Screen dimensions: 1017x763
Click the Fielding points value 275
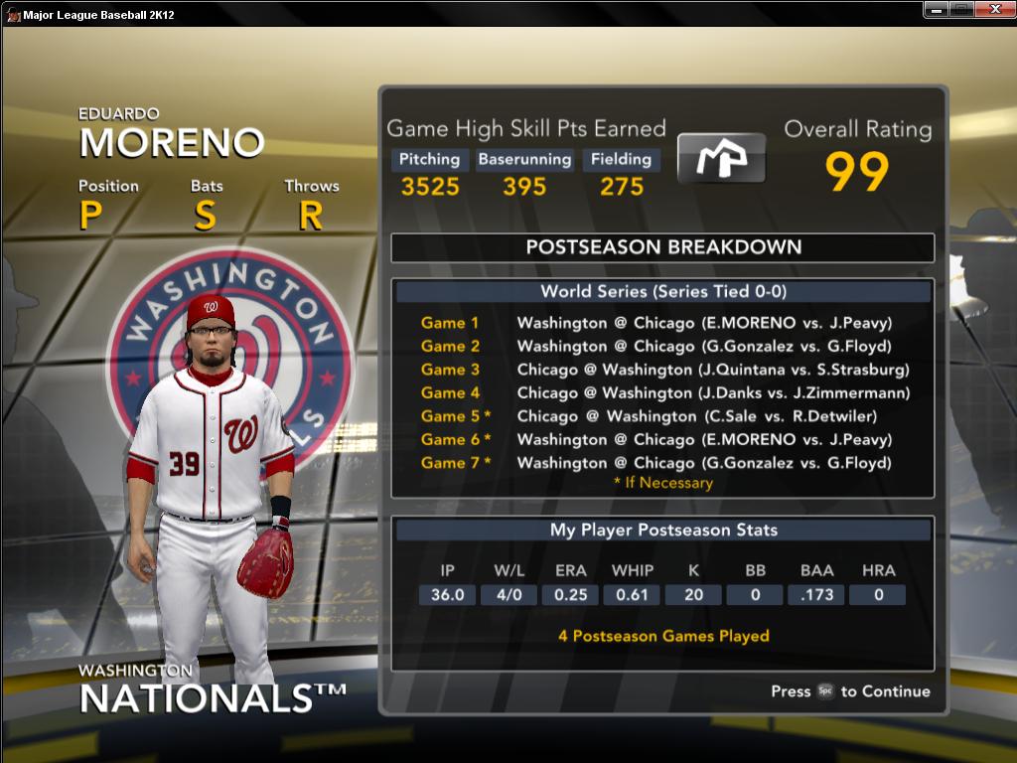pos(622,187)
